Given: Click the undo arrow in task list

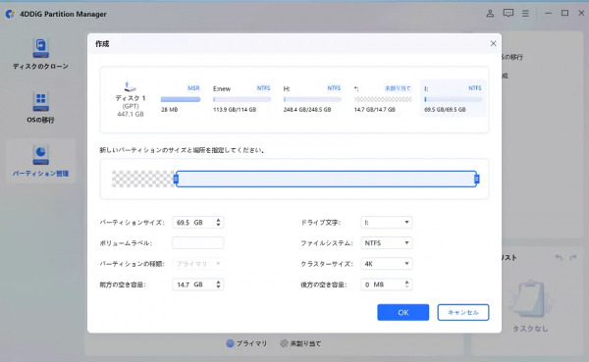Looking at the screenshot, I should (559, 258).
